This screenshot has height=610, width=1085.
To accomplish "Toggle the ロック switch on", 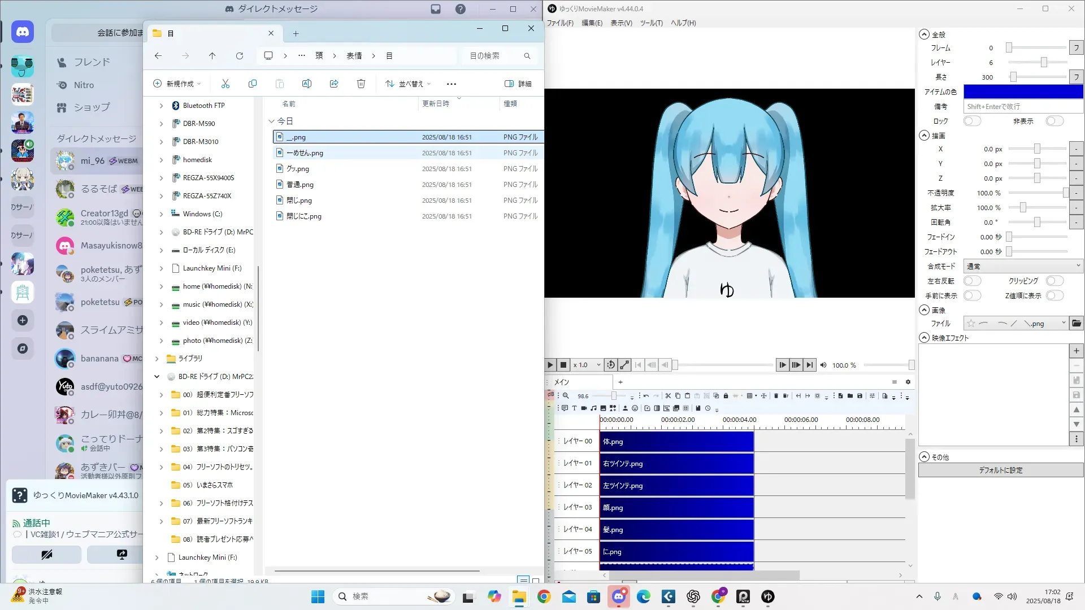I will click(x=972, y=121).
